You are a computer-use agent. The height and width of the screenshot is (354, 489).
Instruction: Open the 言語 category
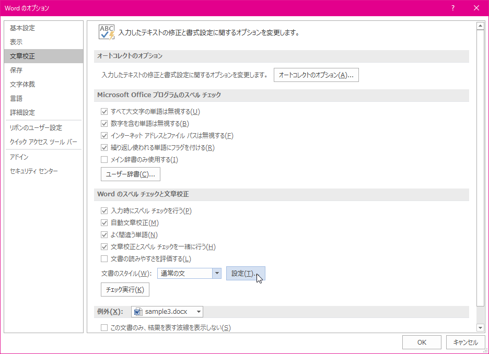pyautogui.click(x=44, y=99)
